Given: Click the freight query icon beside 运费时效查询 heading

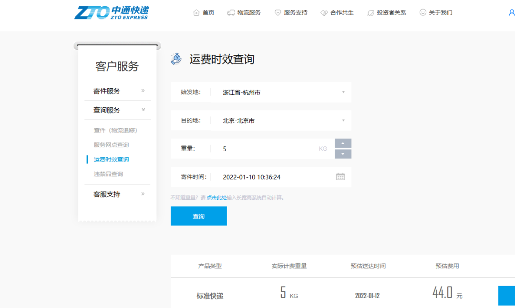Looking at the screenshot, I should [x=176, y=59].
